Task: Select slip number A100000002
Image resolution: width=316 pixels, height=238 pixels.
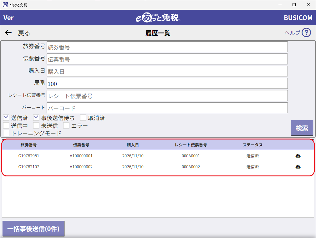Action: 81,167
